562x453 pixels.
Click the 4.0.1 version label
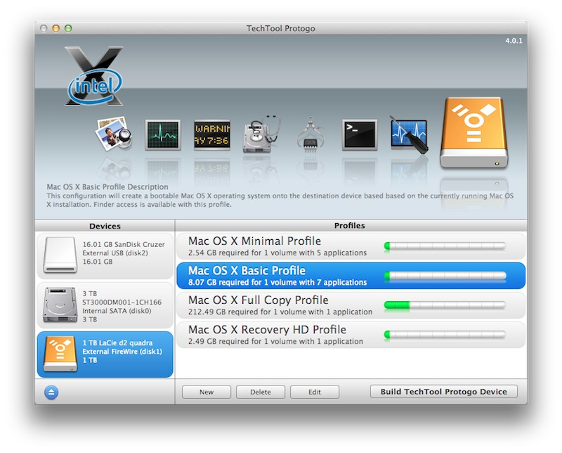coord(514,41)
